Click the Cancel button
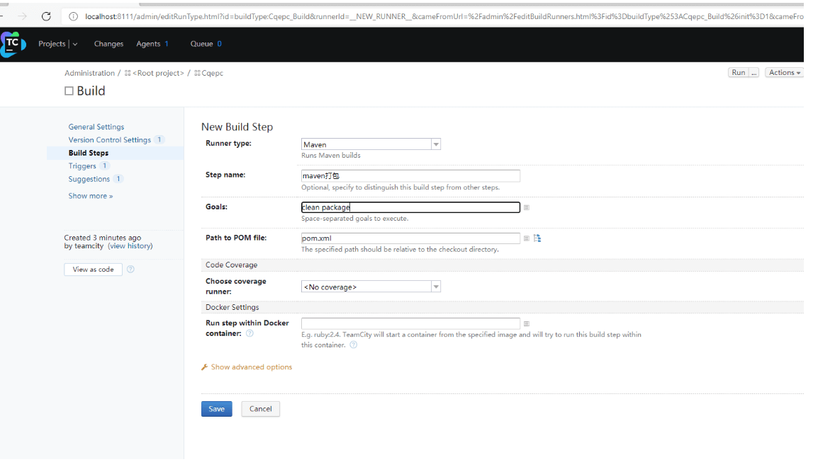The height and width of the screenshot is (462, 835). coord(260,409)
